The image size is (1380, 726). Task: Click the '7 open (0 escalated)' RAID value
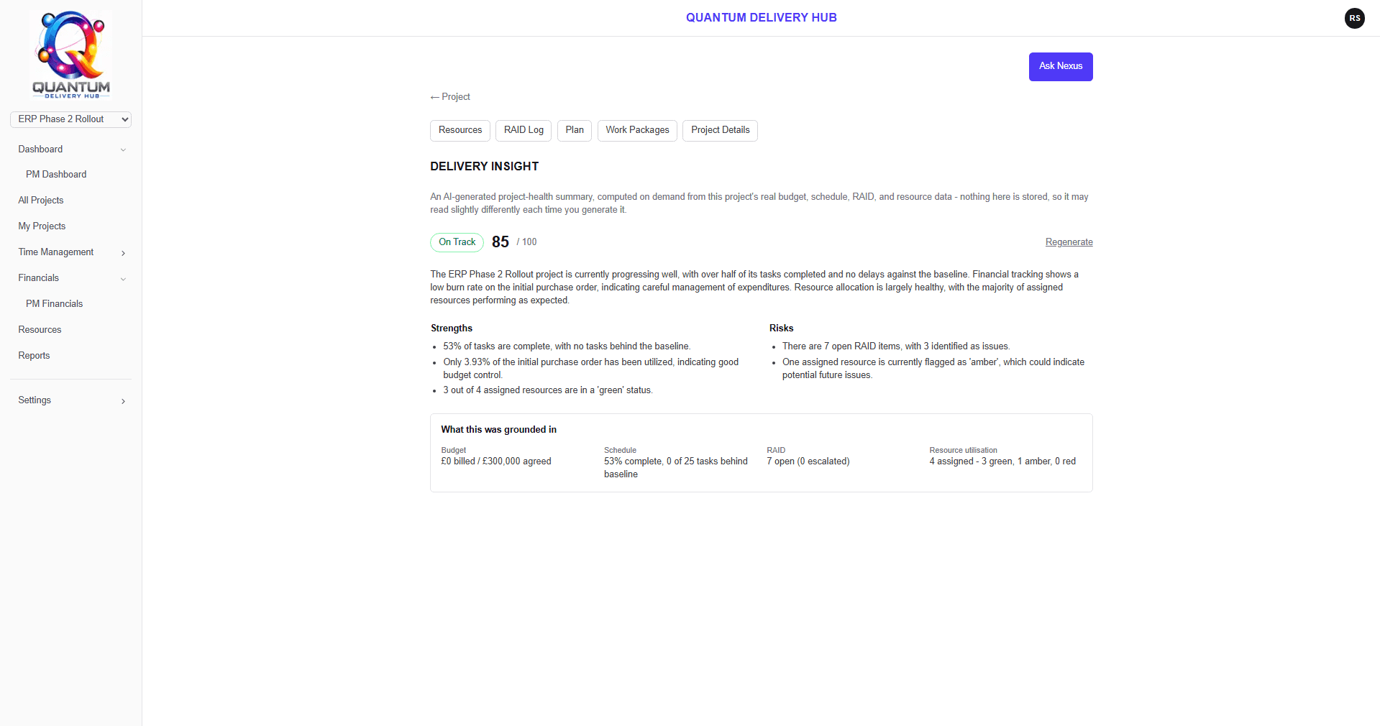tap(808, 461)
